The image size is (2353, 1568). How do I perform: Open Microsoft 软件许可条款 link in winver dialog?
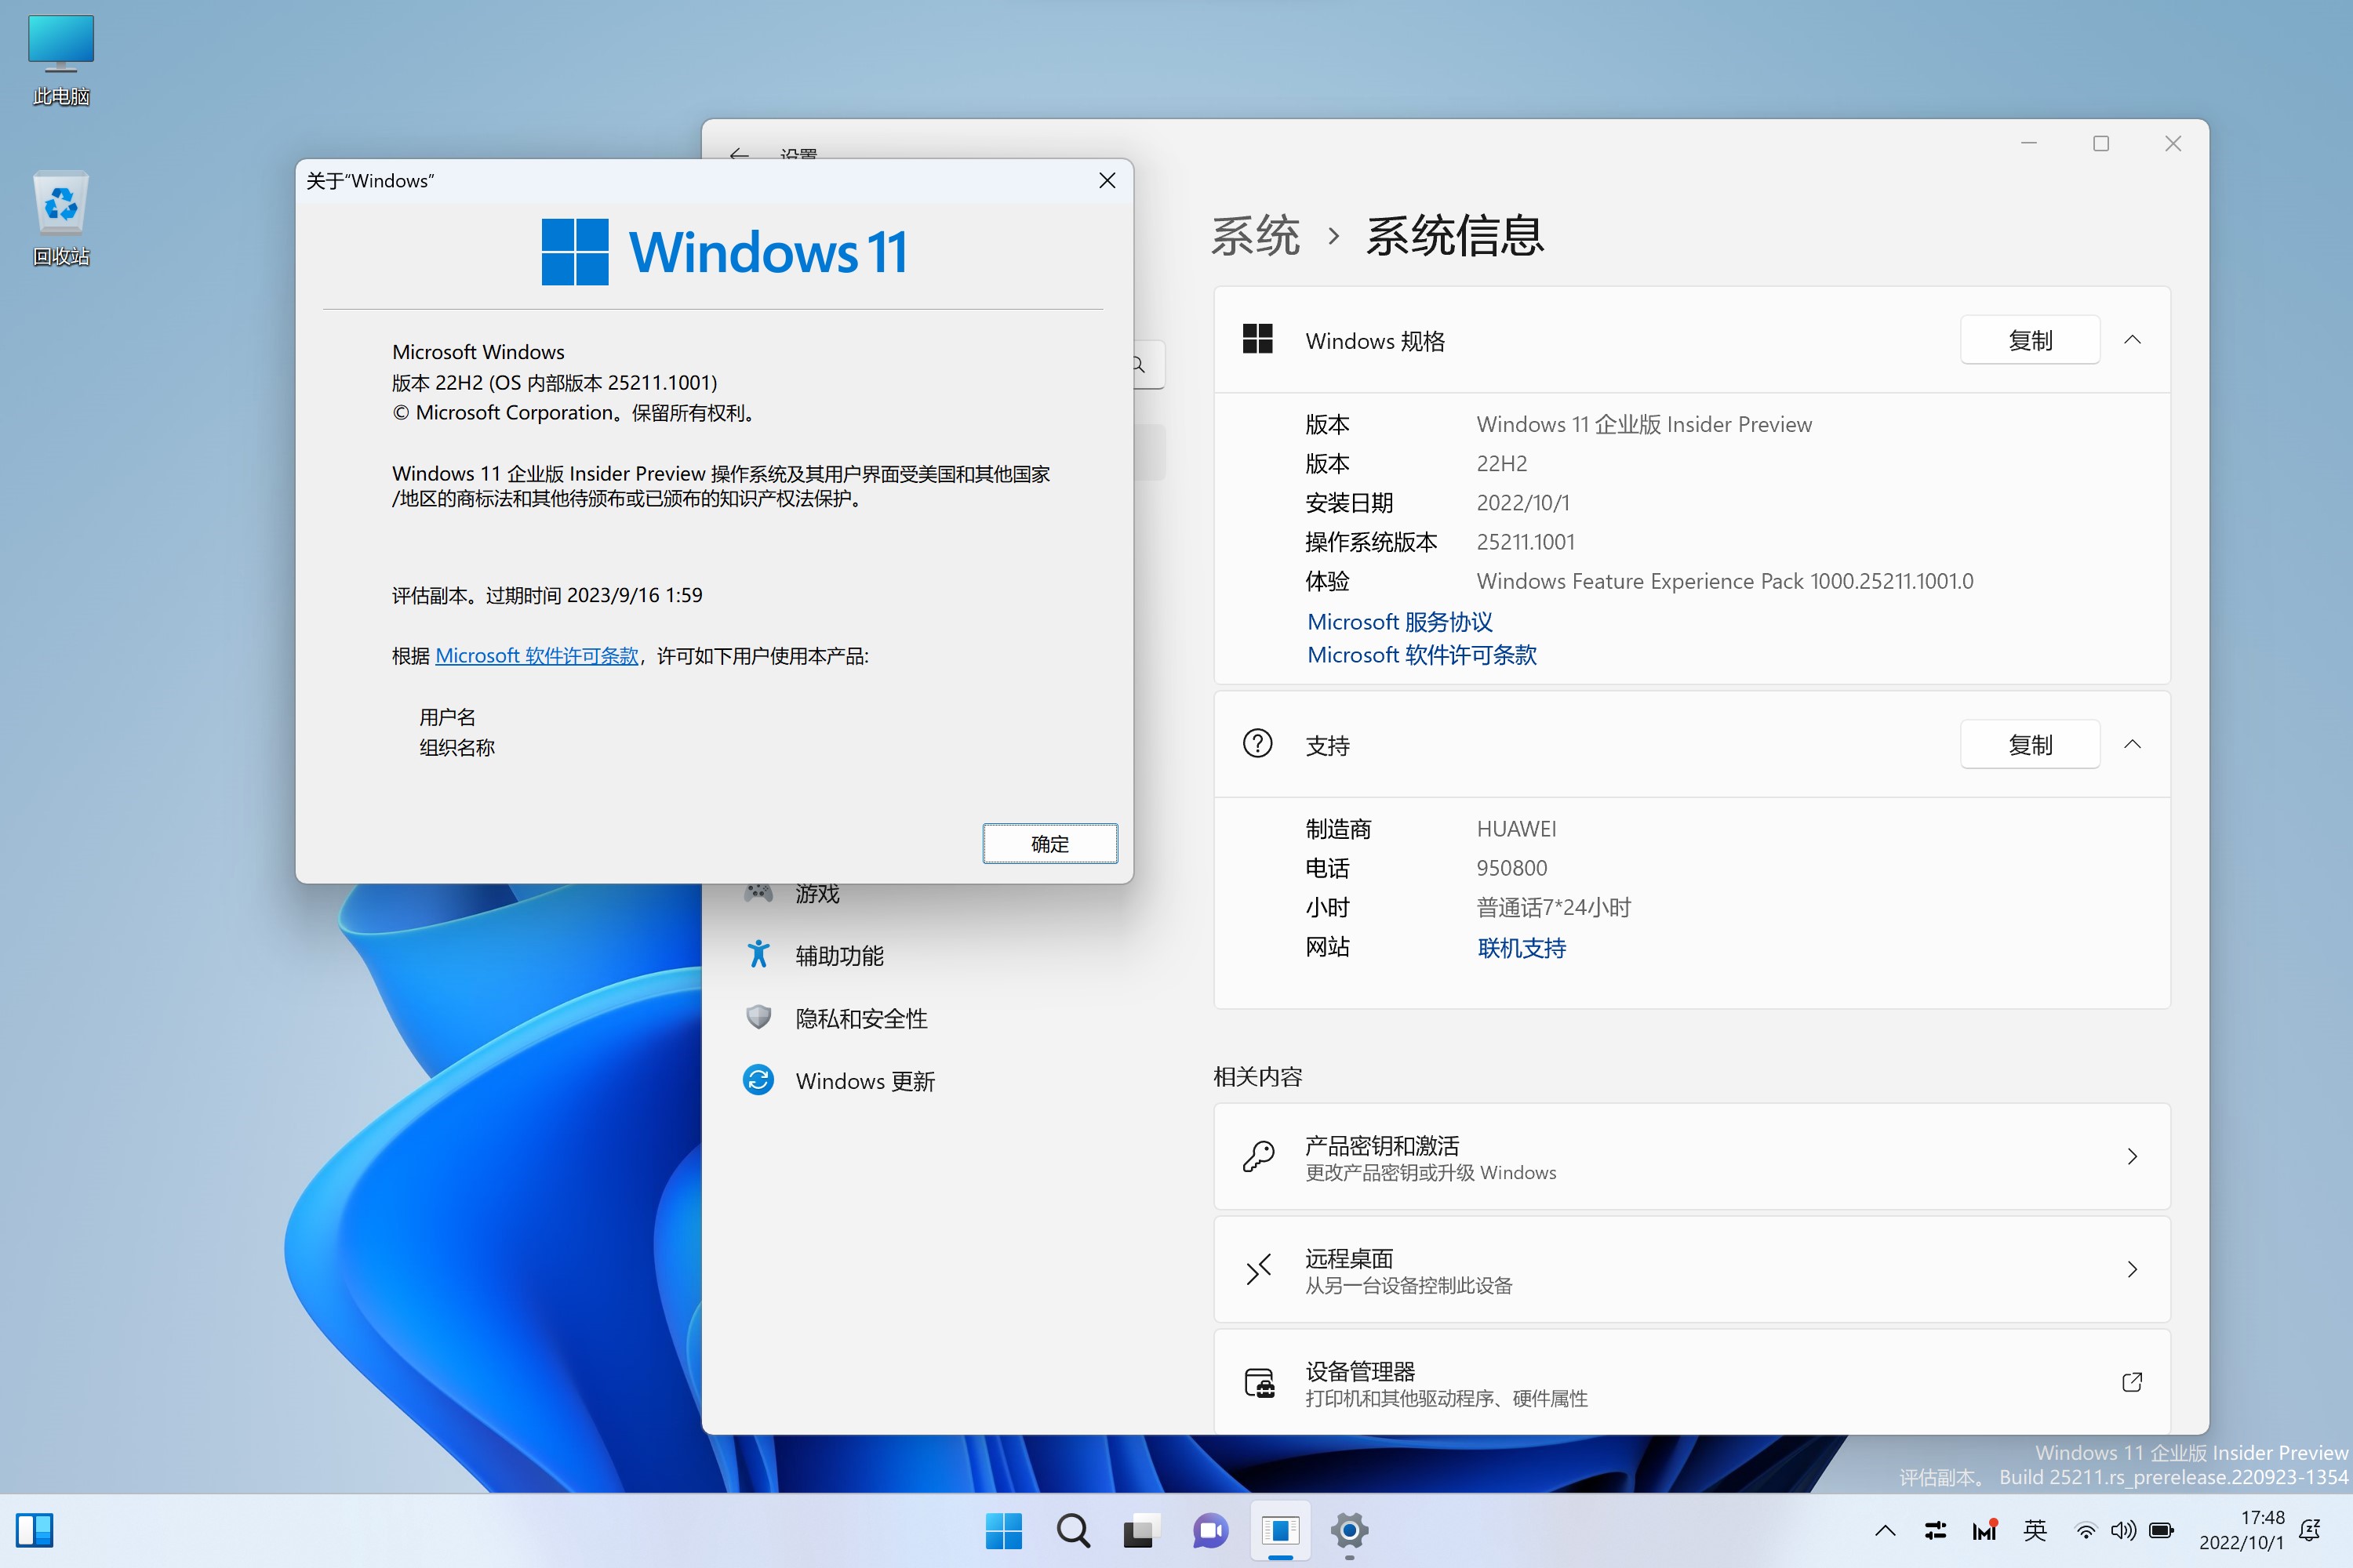pos(537,655)
